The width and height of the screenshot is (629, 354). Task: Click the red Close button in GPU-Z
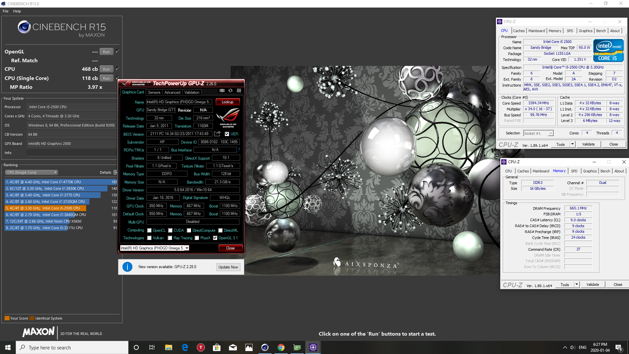230,248
